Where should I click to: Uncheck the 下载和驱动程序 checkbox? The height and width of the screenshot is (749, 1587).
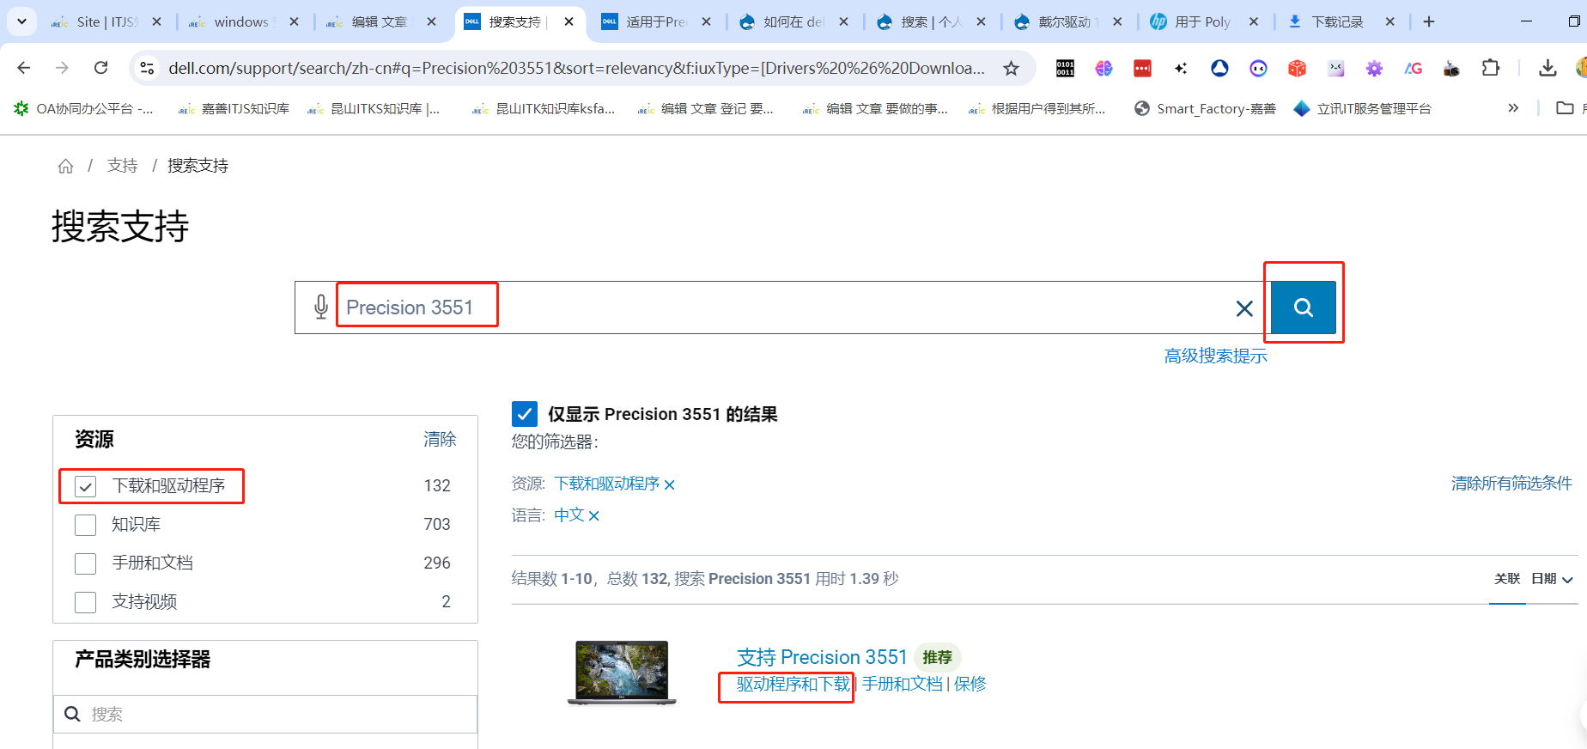click(x=85, y=486)
